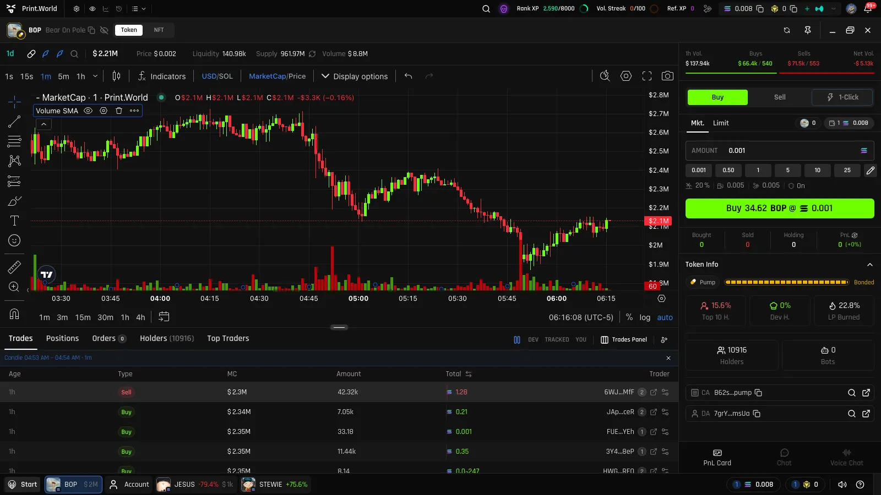
Task: Open the Display options dropdown
Action: pyautogui.click(x=355, y=76)
